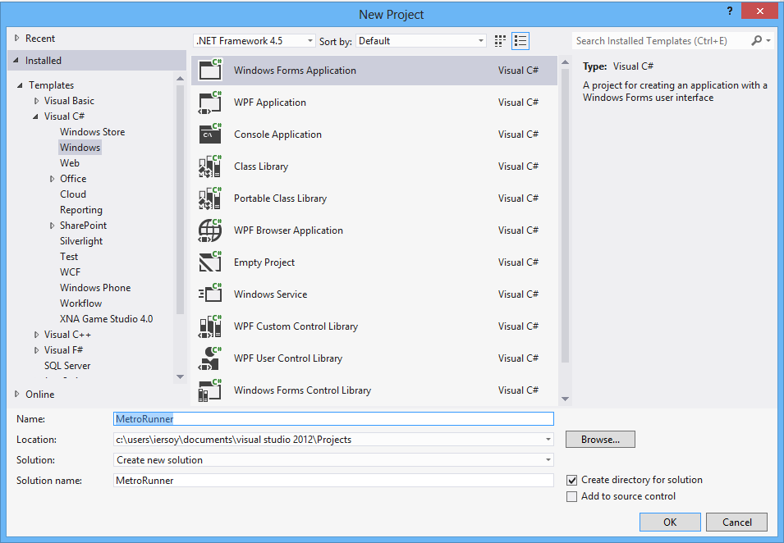Image resolution: width=784 pixels, height=543 pixels.
Task: Pick the WPF User Control Library icon
Action: coord(210,358)
